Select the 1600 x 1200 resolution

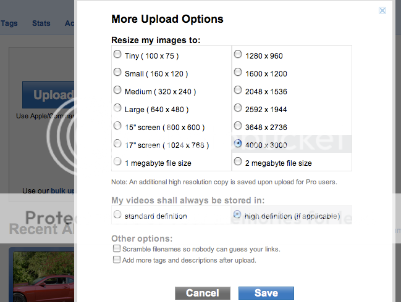[238, 72]
